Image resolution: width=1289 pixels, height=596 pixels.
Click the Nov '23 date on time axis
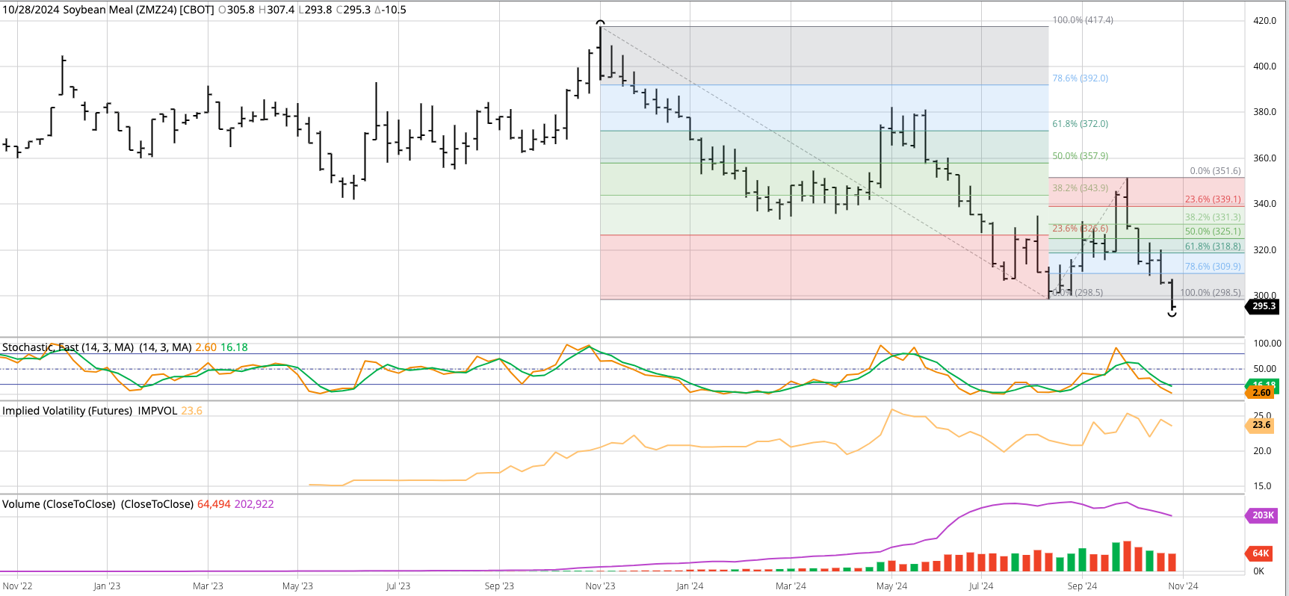click(600, 586)
